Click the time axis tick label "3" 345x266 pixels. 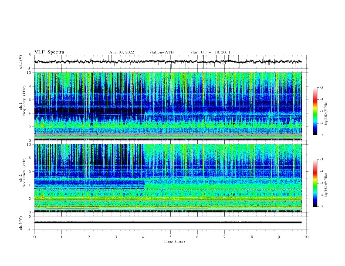116,237
